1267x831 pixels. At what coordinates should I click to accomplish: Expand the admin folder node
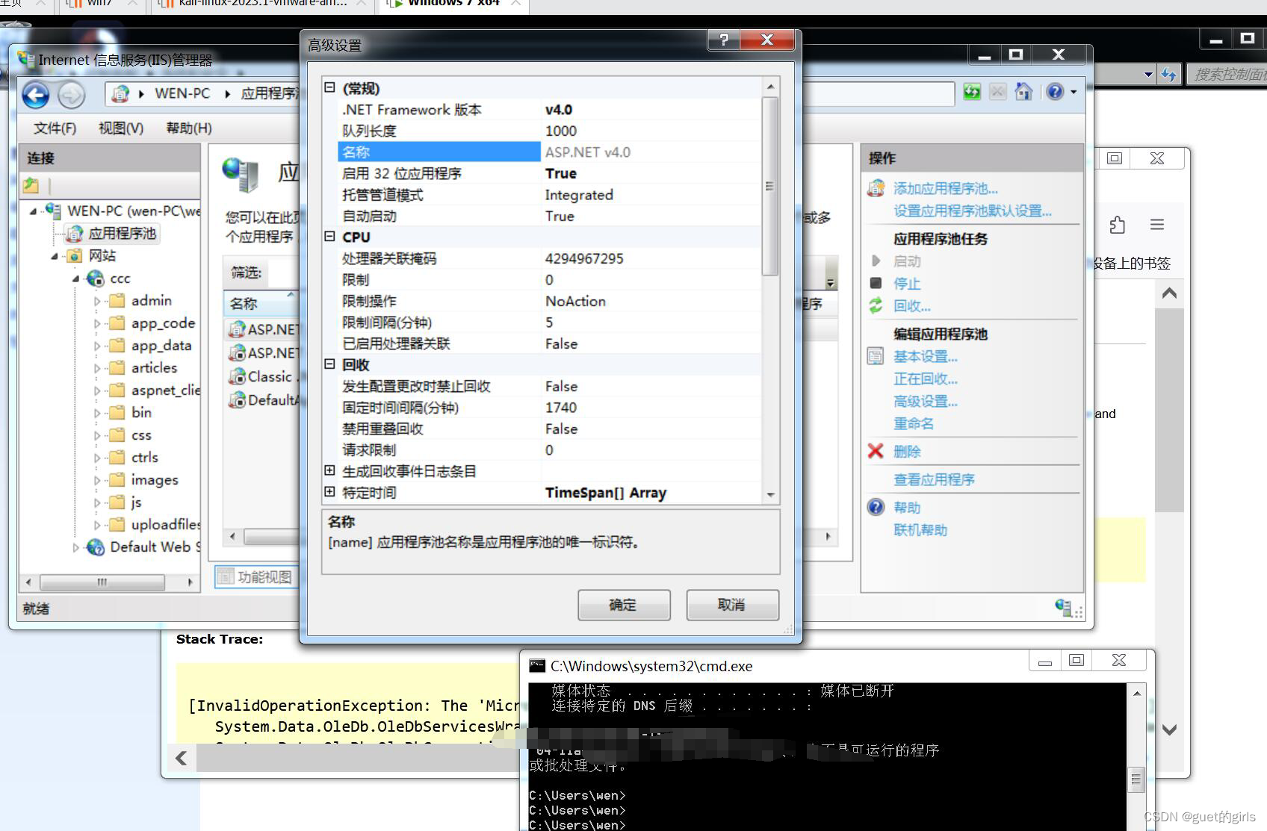coord(97,301)
